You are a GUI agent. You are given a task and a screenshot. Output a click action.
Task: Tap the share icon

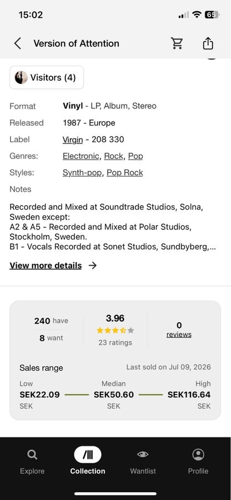tap(208, 43)
